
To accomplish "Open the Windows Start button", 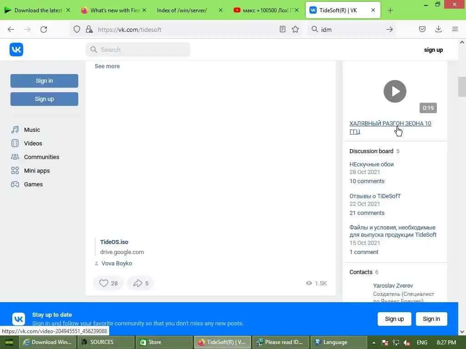I will tap(9, 342).
